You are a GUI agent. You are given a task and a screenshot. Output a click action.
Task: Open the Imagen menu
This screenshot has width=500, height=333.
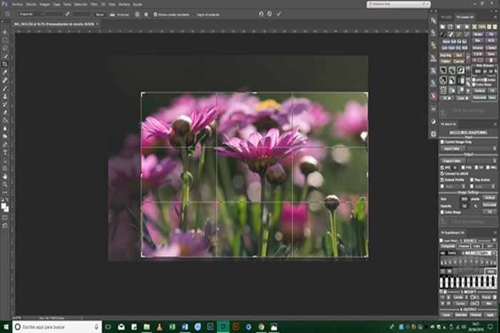[x=46, y=4]
